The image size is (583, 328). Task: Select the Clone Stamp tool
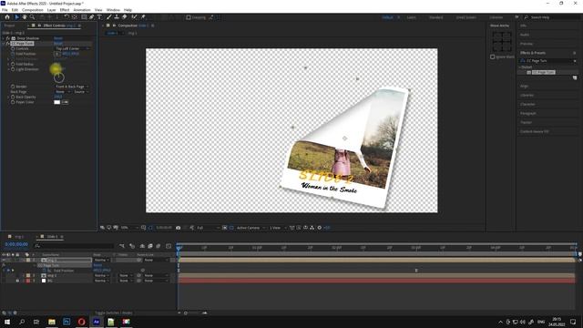pyautogui.click(x=117, y=17)
